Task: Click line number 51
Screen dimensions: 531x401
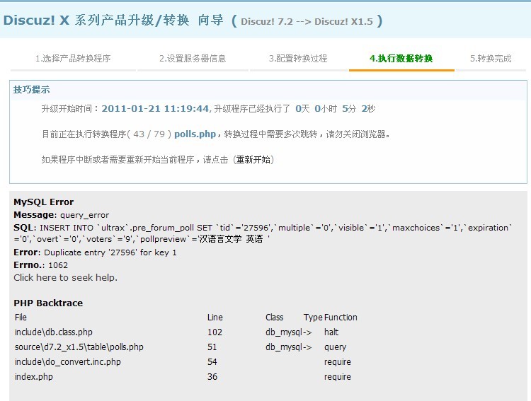Action: [x=212, y=347]
